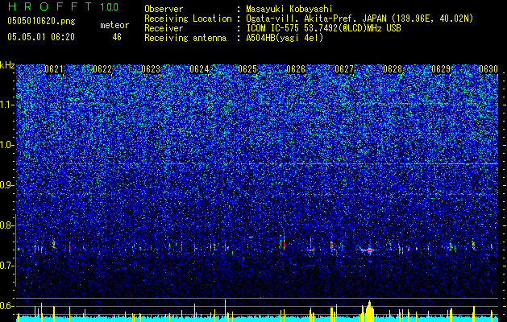Click the 0.9 kHz axis label
Screen dimensions: 507x322
(6, 185)
